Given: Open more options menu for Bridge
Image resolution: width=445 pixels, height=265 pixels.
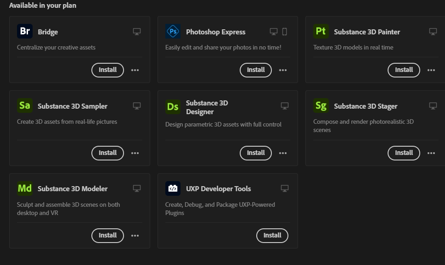Looking at the screenshot, I should 135,70.
